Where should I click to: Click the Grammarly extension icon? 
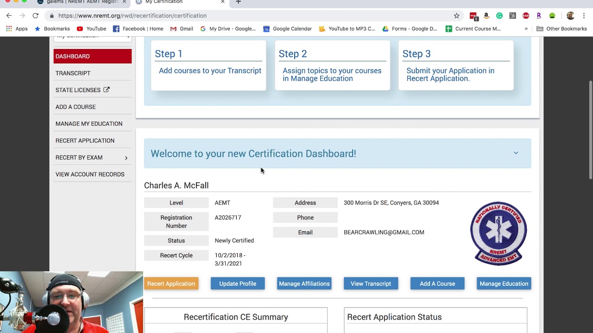(x=499, y=16)
